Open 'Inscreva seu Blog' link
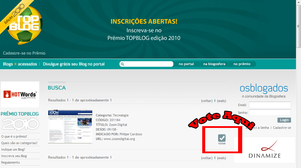Image resolution: width=301 pixels, height=168 pixels. 14,156
